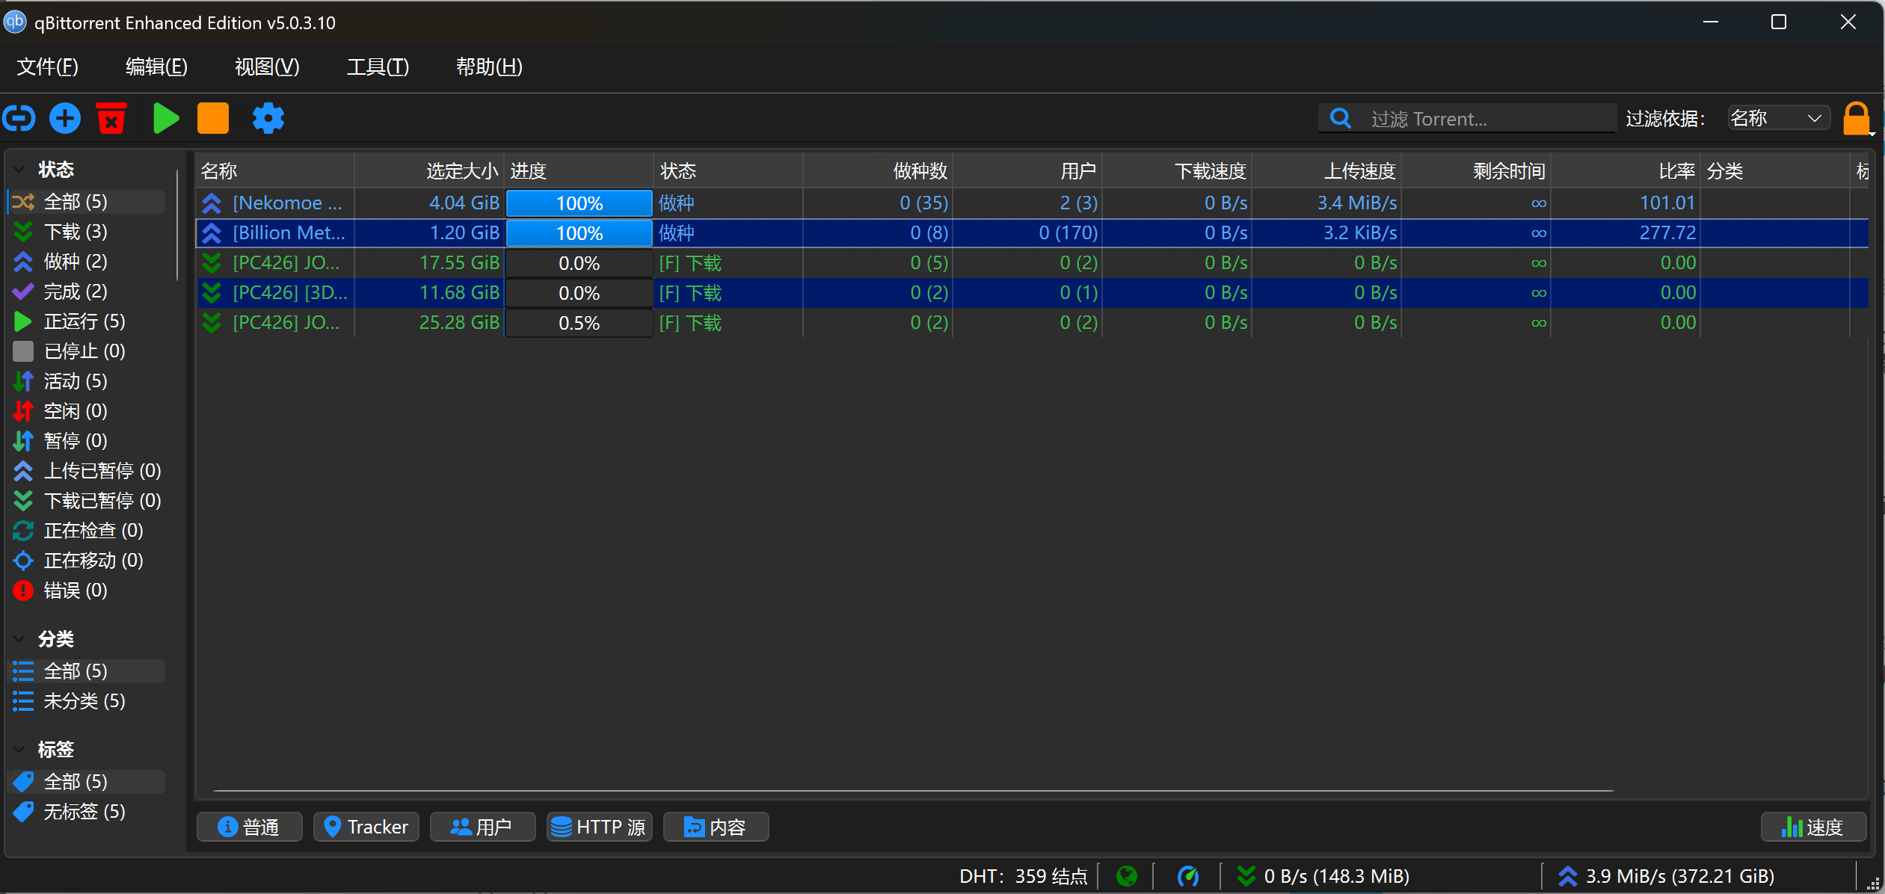This screenshot has width=1885, height=894.
Task: Select 全部 (5) under 分类 section
Action: pos(87,671)
